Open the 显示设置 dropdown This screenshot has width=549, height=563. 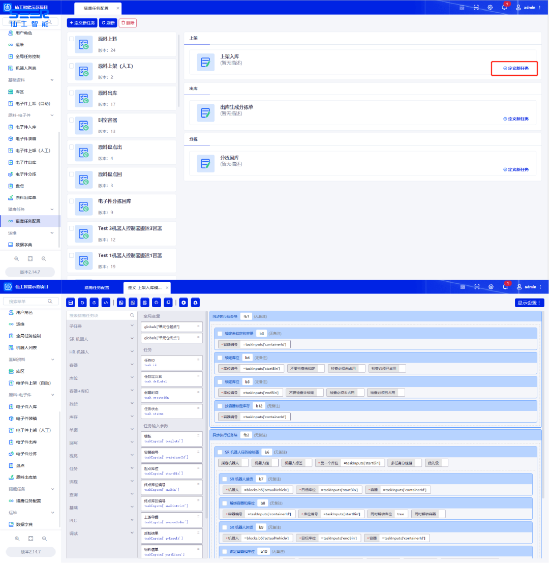pyautogui.click(x=529, y=303)
